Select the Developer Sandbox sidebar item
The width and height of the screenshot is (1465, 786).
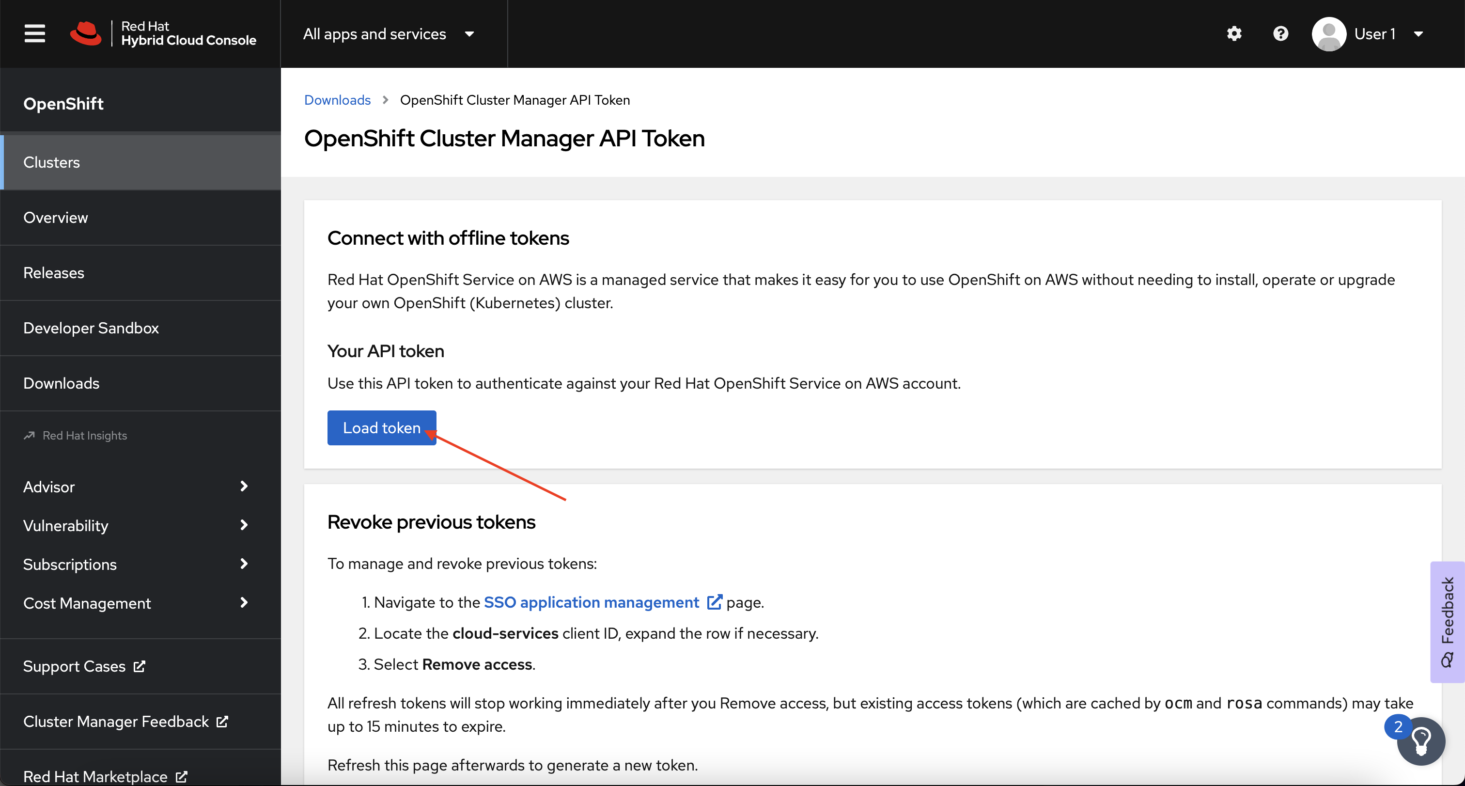pyautogui.click(x=91, y=329)
